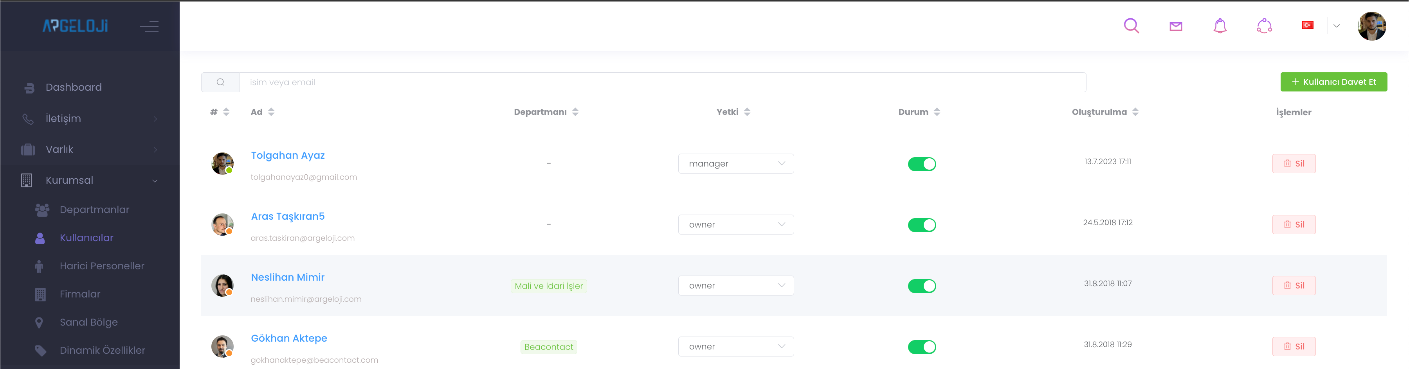Sort by the Ad column arrows
The height and width of the screenshot is (369, 1409).
271,112
